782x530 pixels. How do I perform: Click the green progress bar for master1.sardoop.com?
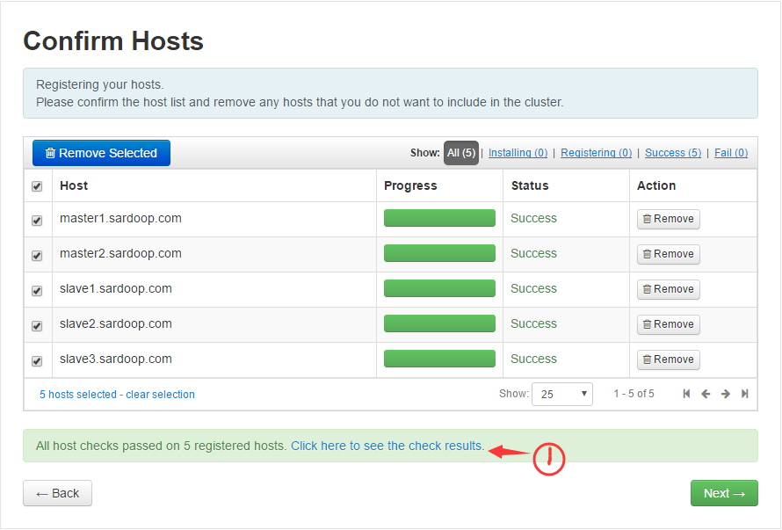[x=439, y=216]
